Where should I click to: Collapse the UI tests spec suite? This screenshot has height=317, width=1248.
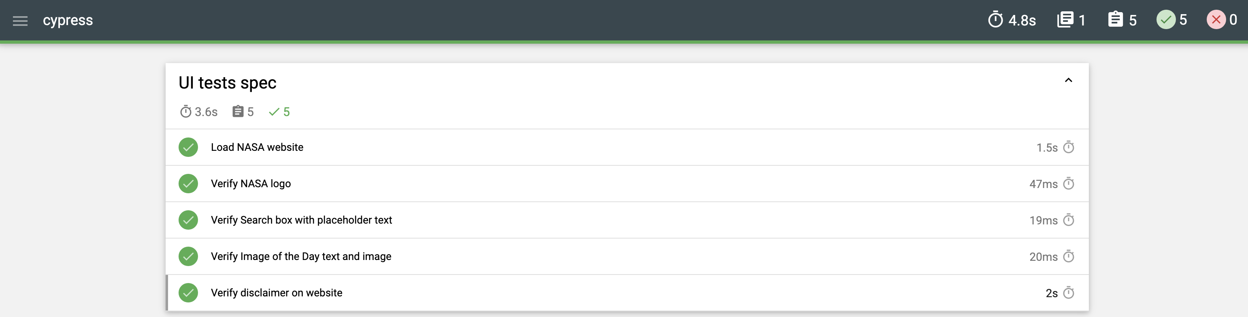point(1068,80)
